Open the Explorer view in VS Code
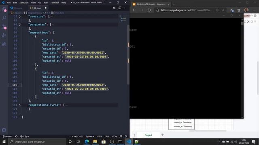The image size is (259, 145). (x=4, y=9)
